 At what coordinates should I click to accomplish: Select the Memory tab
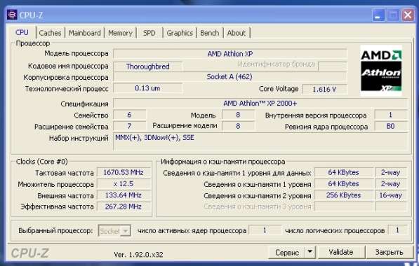(x=120, y=33)
